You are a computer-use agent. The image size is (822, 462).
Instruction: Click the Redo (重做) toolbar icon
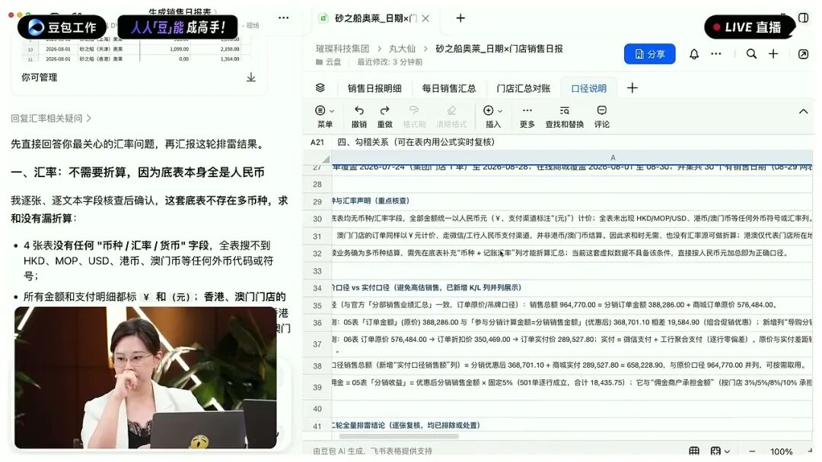384,110
